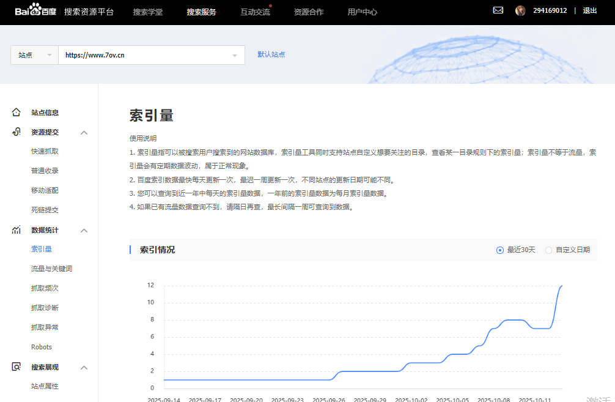
Task: Select the 自定义日期 radio button
Action: click(x=548, y=250)
